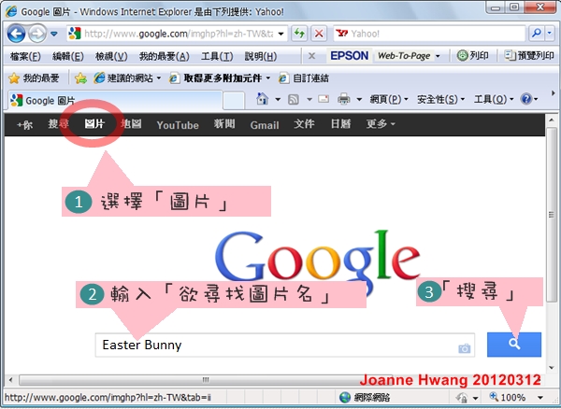
Task: Click the protected mode lock icon
Action: click(462, 397)
